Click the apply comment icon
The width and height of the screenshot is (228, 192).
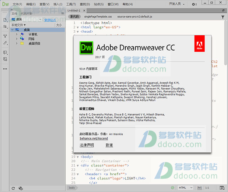[x=5, y=52]
